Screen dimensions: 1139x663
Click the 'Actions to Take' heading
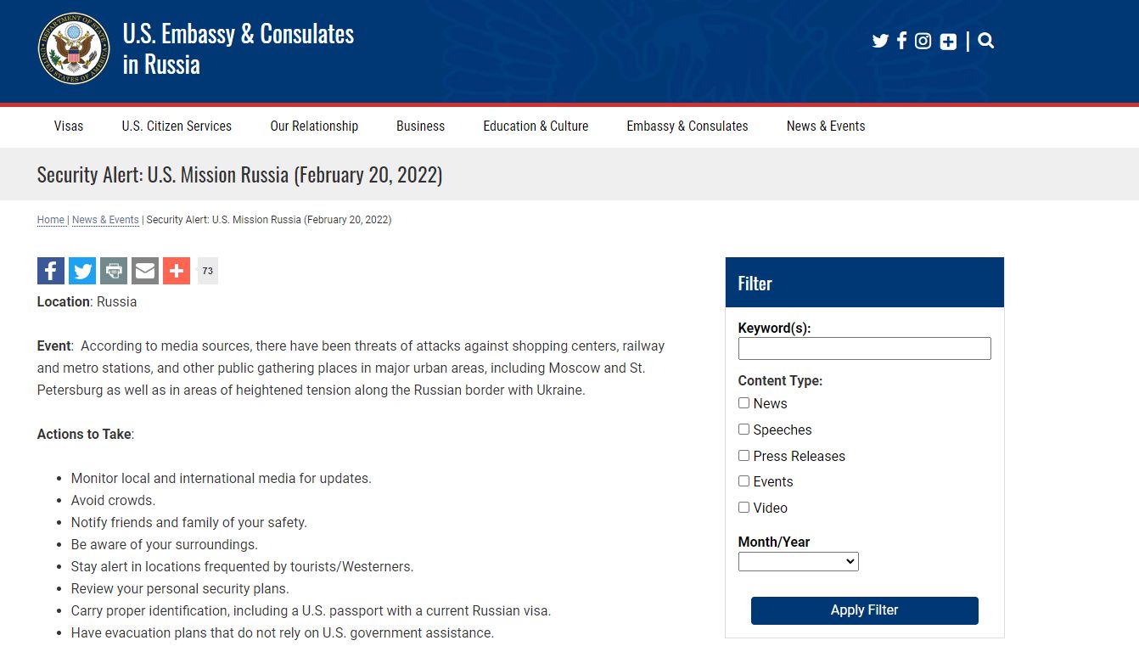86,435
